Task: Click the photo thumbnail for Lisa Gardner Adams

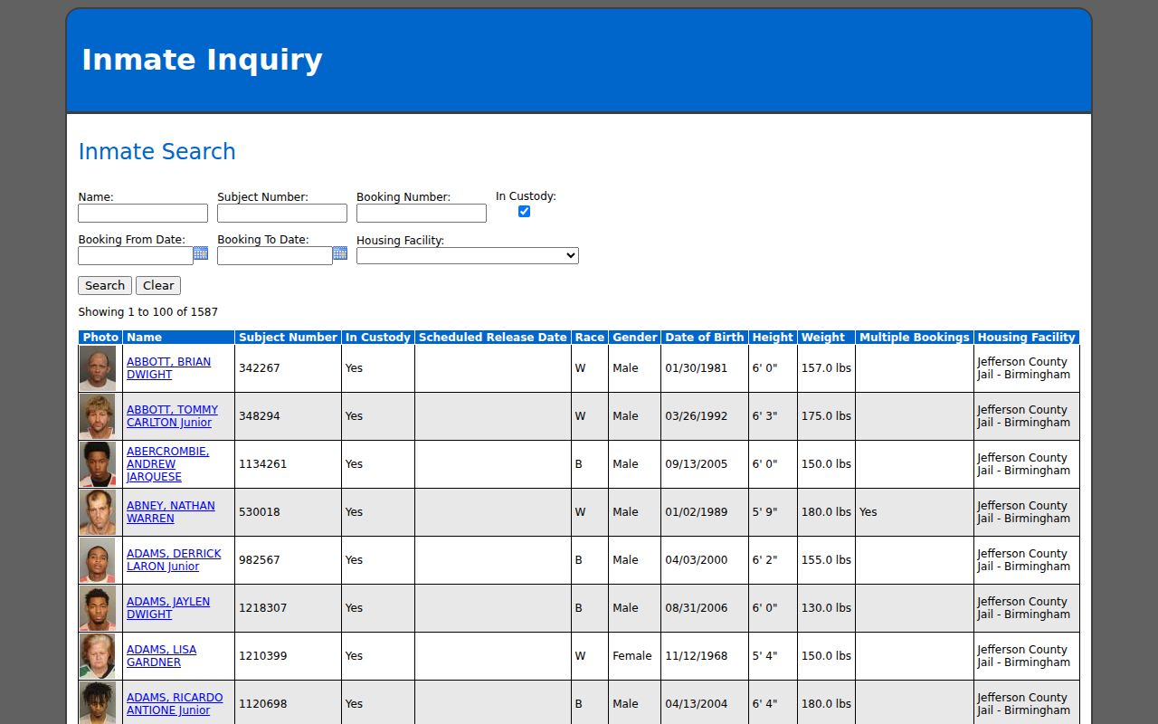Action: click(98, 656)
